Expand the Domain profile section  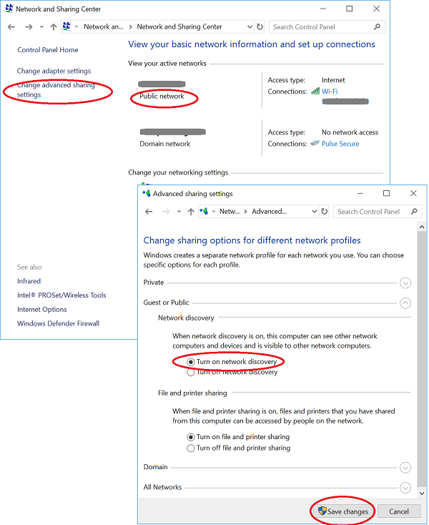click(x=405, y=467)
